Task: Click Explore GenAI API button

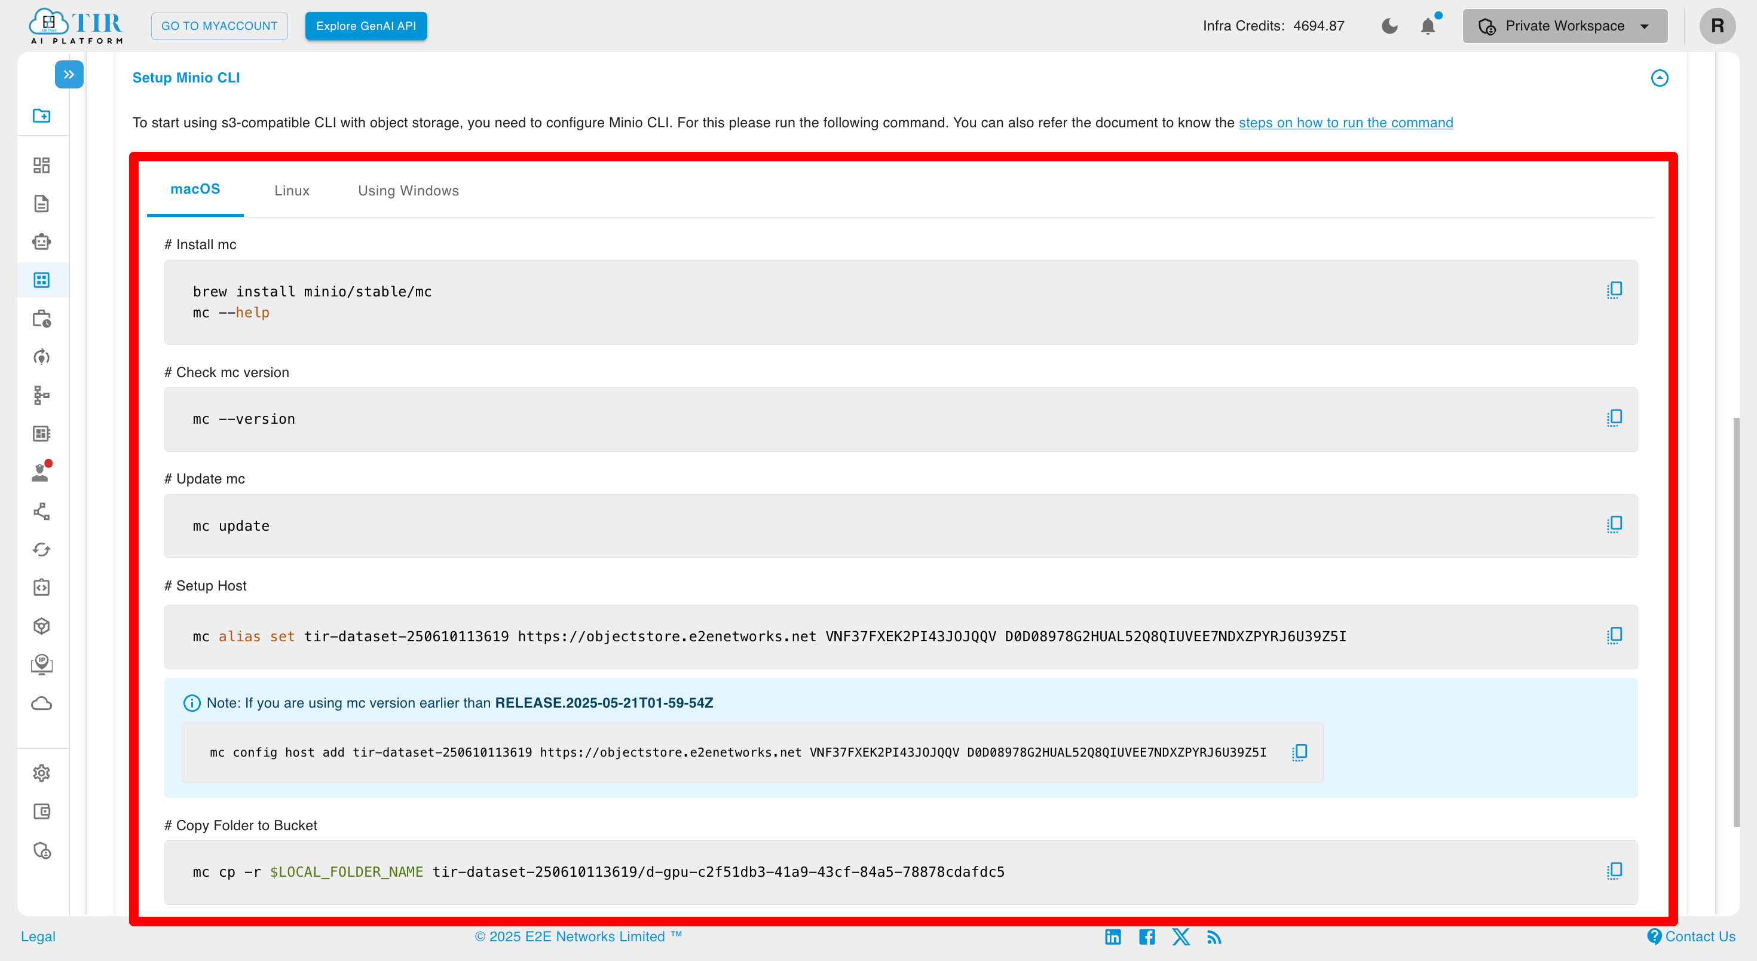Action: click(366, 26)
